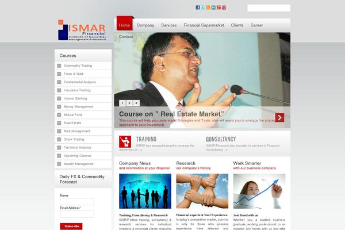Click the 'Course on Real Estate Market' headline
345x230 pixels.
pyautogui.click(x=171, y=114)
